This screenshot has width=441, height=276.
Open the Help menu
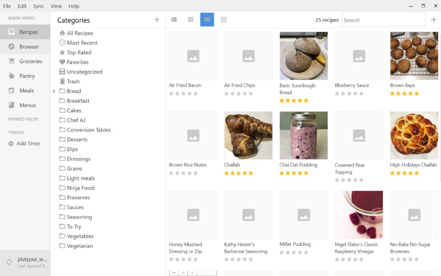tap(74, 6)
